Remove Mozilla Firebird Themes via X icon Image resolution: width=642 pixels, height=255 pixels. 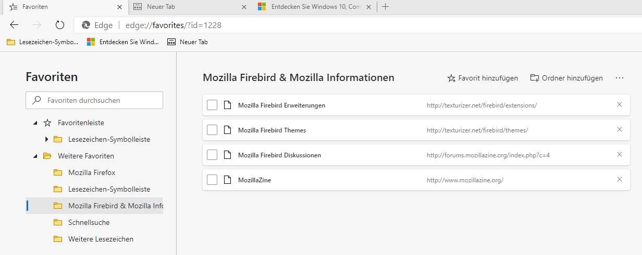[620, 130]
